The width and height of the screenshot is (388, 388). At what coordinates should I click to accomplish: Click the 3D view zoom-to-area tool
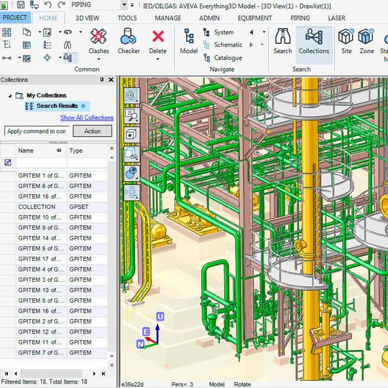131,115
